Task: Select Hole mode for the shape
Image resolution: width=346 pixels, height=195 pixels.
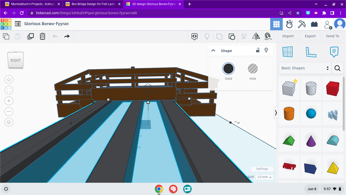Action: [x=253, y=68]
